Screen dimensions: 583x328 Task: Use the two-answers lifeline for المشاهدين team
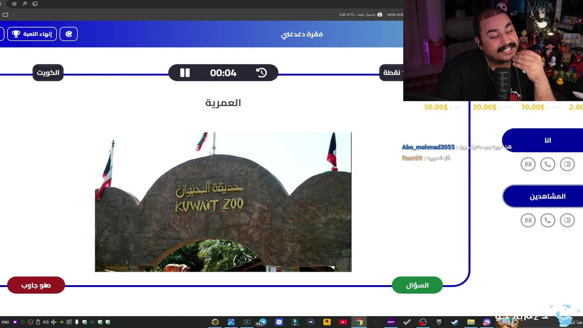point(567,220)
